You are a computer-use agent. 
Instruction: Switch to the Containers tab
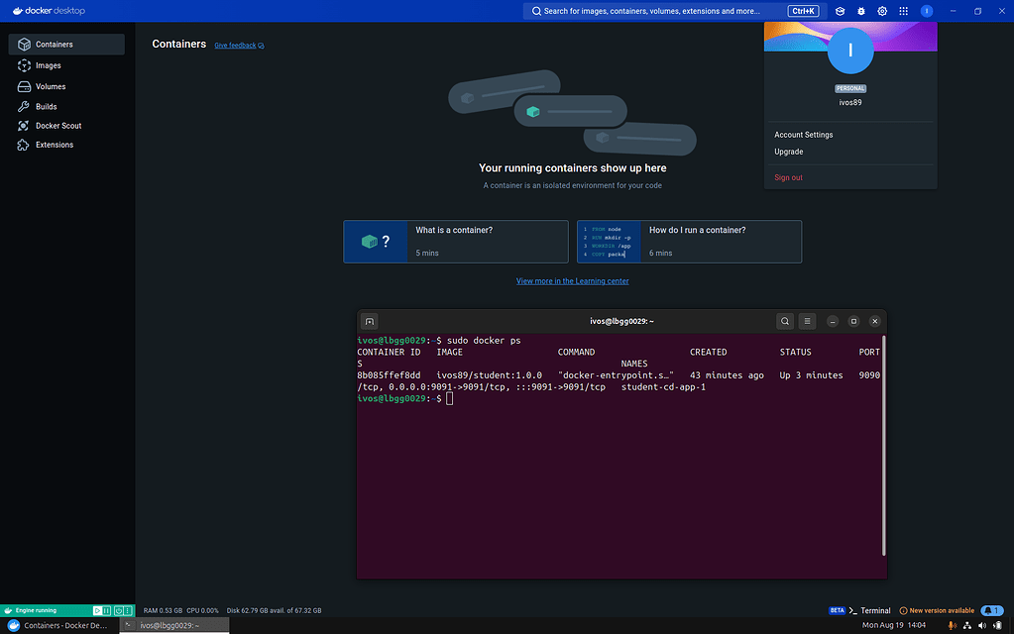pyautogui.click(x=49, y=44)
